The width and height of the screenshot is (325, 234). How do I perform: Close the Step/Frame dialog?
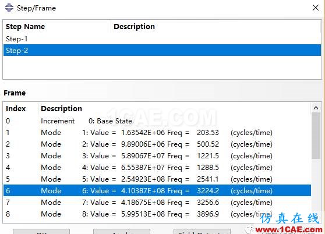(316, 8)
